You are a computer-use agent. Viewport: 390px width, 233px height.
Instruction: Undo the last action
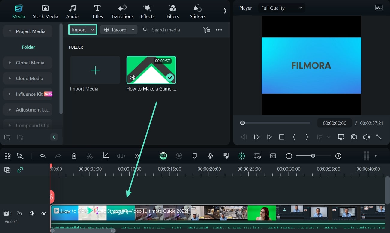point(43,156)
